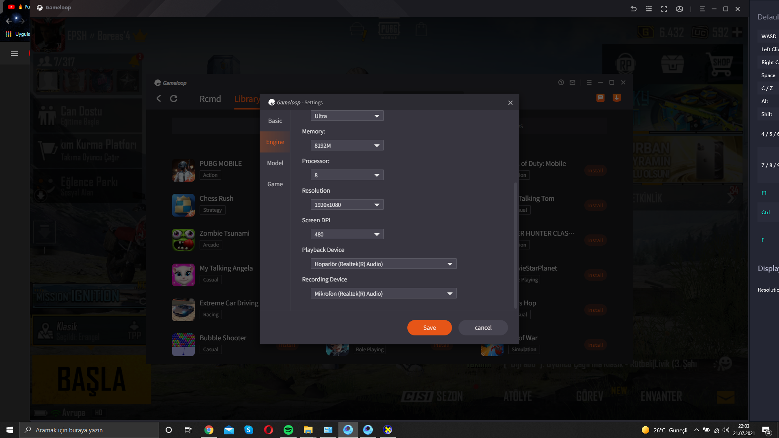The width and height of the screenshot is (779, 438).
Task: Click the back arrow in Gameloop library
Action: tap(159, 99)
